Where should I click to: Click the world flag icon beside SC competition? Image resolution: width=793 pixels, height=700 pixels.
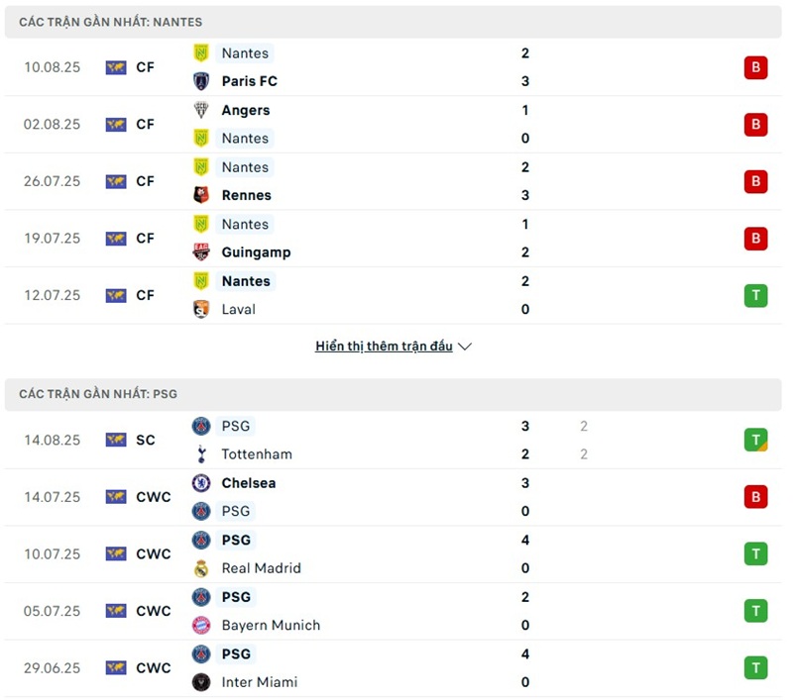coord(116,440)
